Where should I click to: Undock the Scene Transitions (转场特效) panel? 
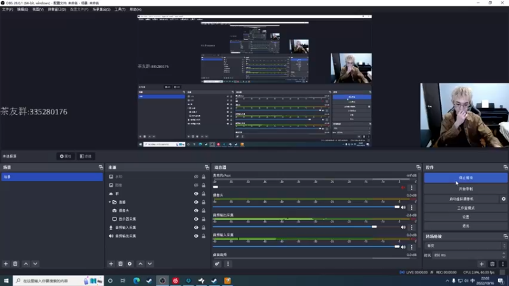[505, 236]
